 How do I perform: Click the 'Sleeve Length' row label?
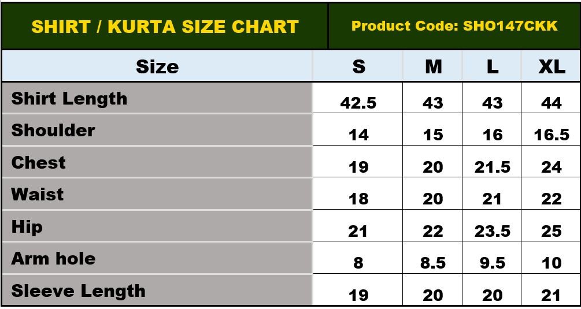click(79, 291)
